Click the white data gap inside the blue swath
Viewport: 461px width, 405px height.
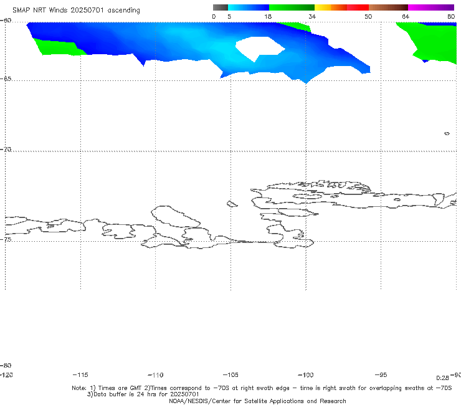260,47
